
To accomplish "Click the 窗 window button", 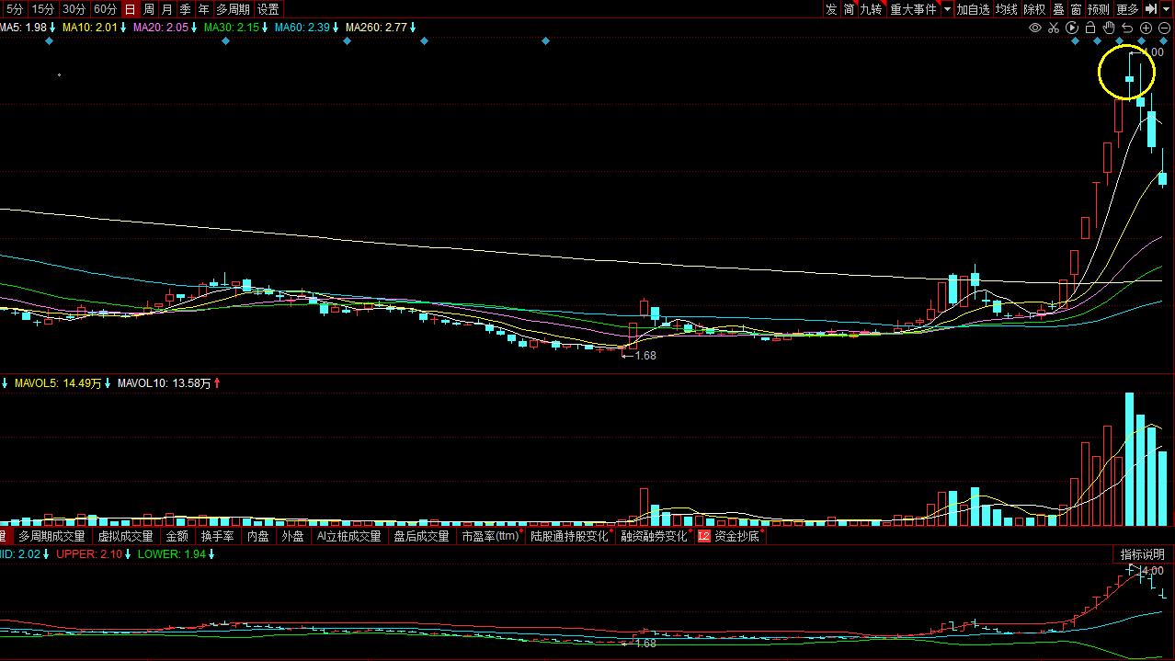I will pyautogui.click(x=1076, y=9).
